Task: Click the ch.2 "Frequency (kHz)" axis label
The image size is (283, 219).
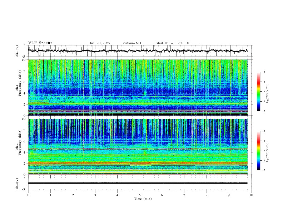Action: tap(20, 142)
